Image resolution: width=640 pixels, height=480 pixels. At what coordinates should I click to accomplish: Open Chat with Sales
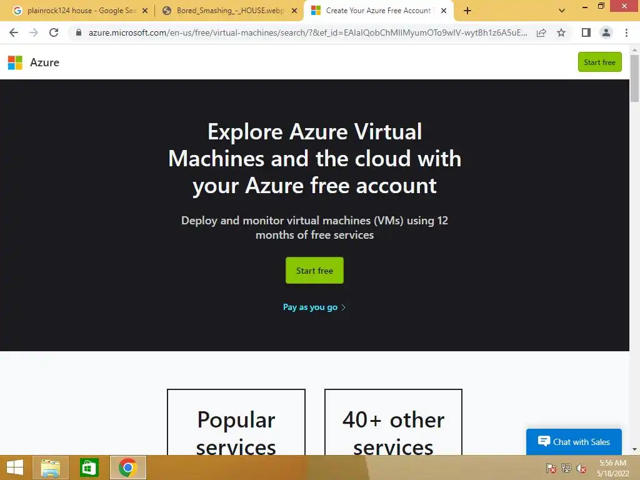[574, 442]
